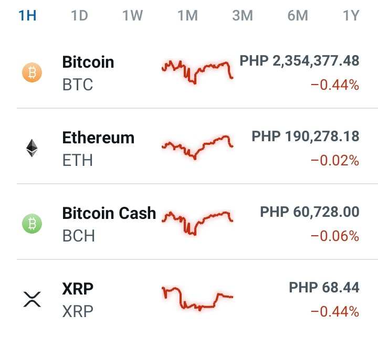
Task: Tap the orange Bitcoin coin icon
Action: (32, 72)
